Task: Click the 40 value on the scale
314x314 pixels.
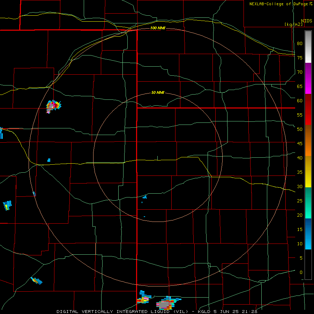Action: [x=300, y=158]
